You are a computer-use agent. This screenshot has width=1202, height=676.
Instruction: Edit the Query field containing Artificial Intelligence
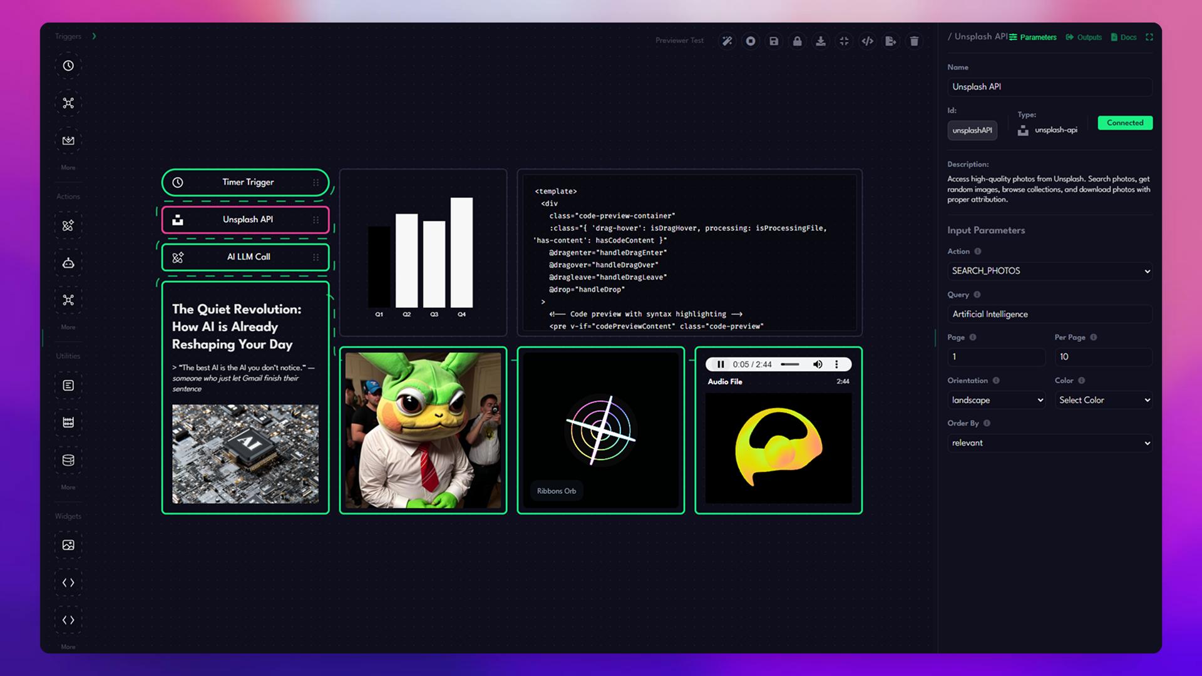(1049, 314)
